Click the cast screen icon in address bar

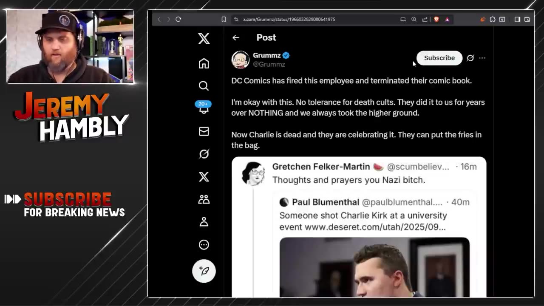pyautogui.click(x=403, y=19)
